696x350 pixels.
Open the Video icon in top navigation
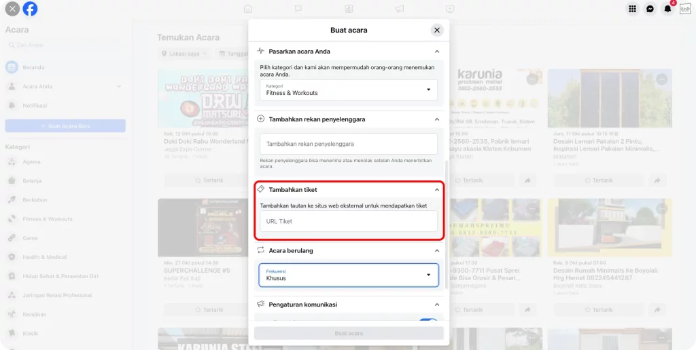click(450, 9)
